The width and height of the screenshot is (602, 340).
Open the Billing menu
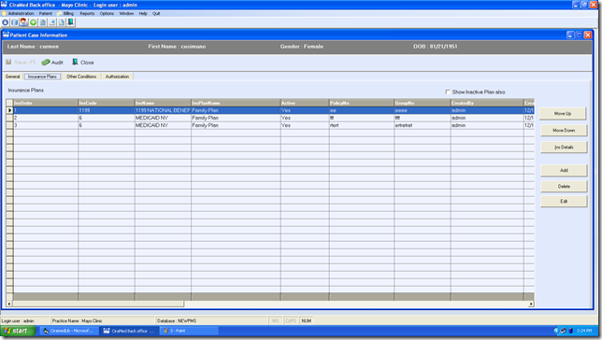coord(68,13)
